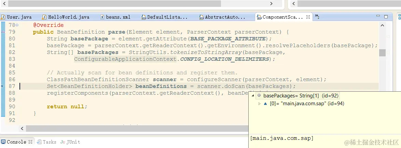Viewport: 401px width, 148px height.
Task: Switch to the DefaultLista... class file tab
Action: pyautogui.click(x=165, y=17)
